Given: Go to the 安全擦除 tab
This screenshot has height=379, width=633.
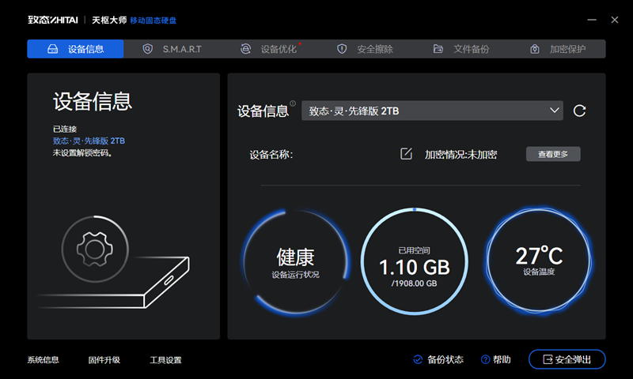Looking at the screenshot, I should point(366,49).
